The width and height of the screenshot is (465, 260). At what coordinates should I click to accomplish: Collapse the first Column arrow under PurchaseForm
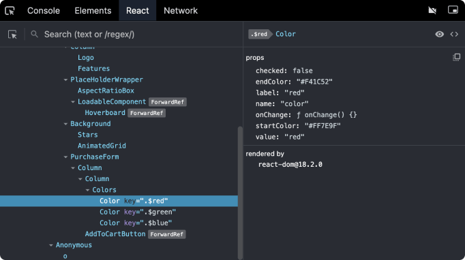(x=73, y=168)
